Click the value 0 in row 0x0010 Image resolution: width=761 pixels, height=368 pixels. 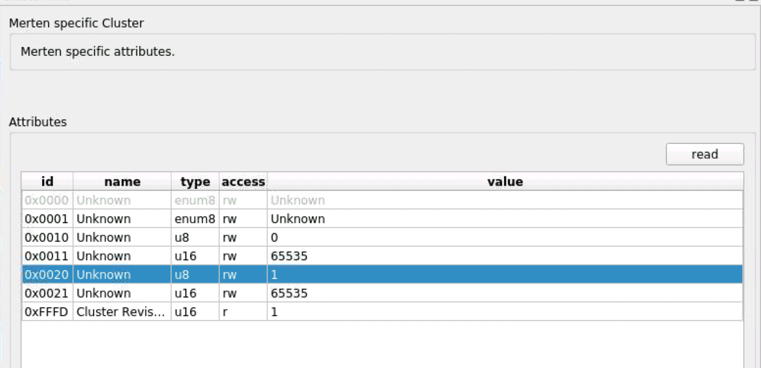click(x=505, y=237)
